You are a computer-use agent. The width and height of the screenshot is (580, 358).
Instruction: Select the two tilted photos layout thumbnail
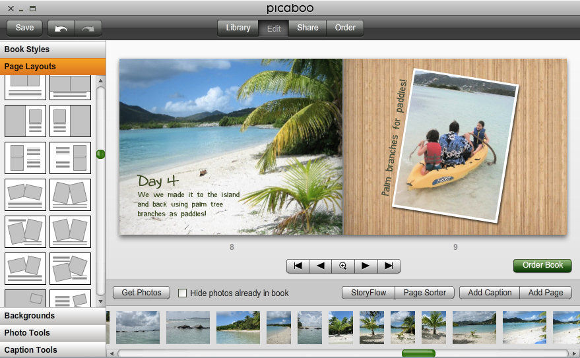coord(25,193)
